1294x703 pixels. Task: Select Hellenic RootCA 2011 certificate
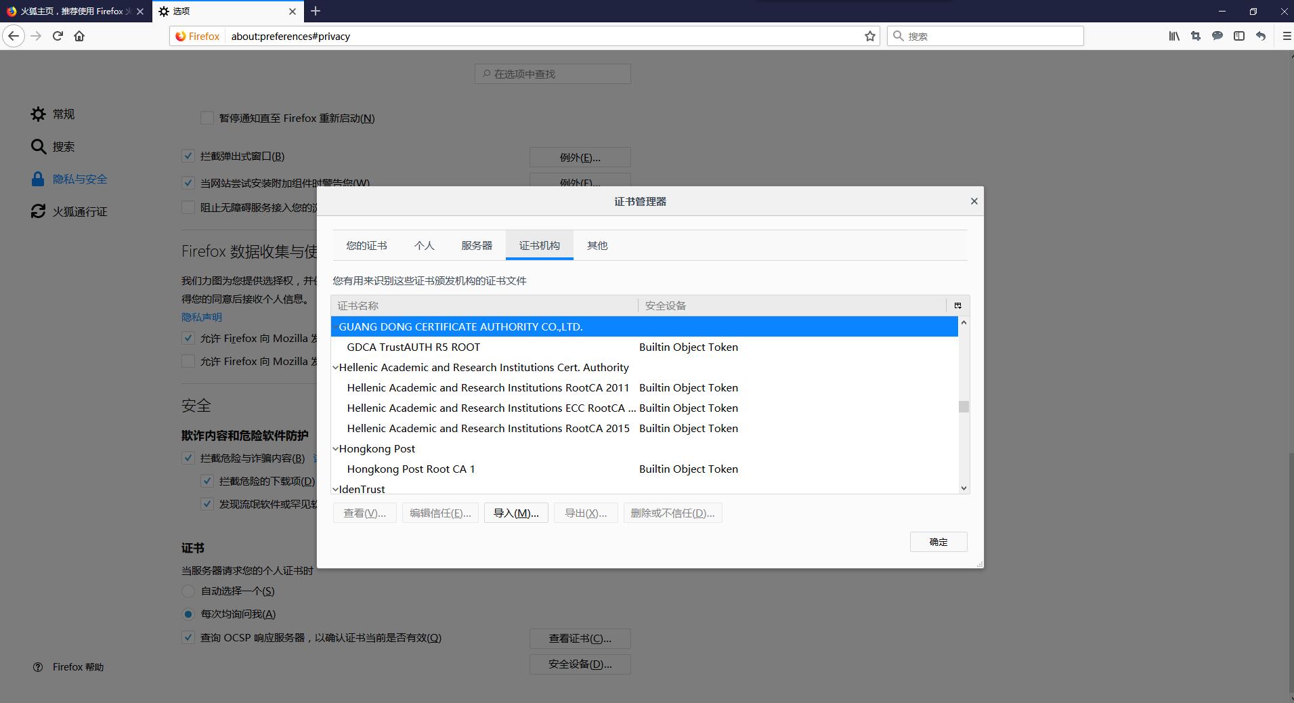click(x=645, y=387)
